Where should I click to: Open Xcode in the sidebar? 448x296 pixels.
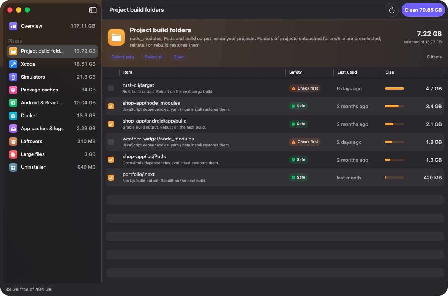[x=52, y=64]
